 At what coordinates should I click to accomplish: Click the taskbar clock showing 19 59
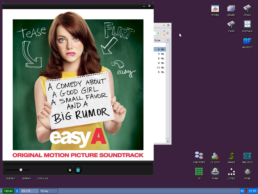pos(252,191)
